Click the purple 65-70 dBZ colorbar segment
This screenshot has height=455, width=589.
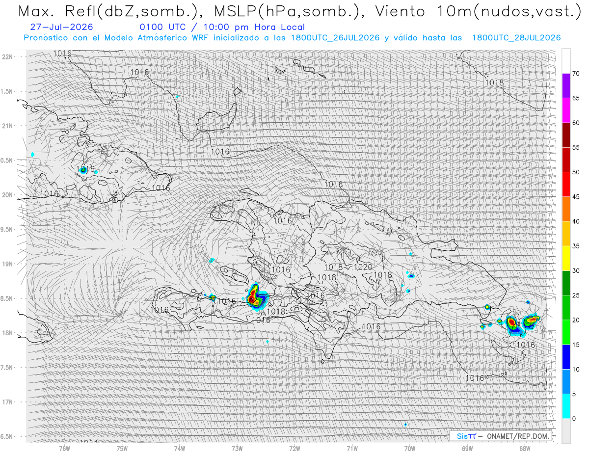pos(566,86)
